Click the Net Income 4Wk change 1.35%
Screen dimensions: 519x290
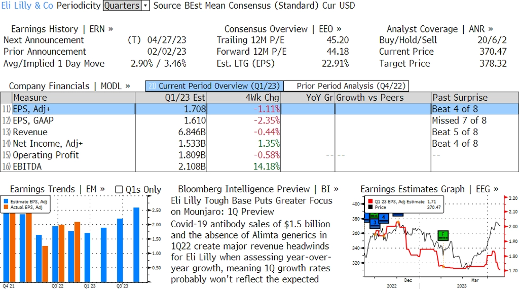[269, 144]
